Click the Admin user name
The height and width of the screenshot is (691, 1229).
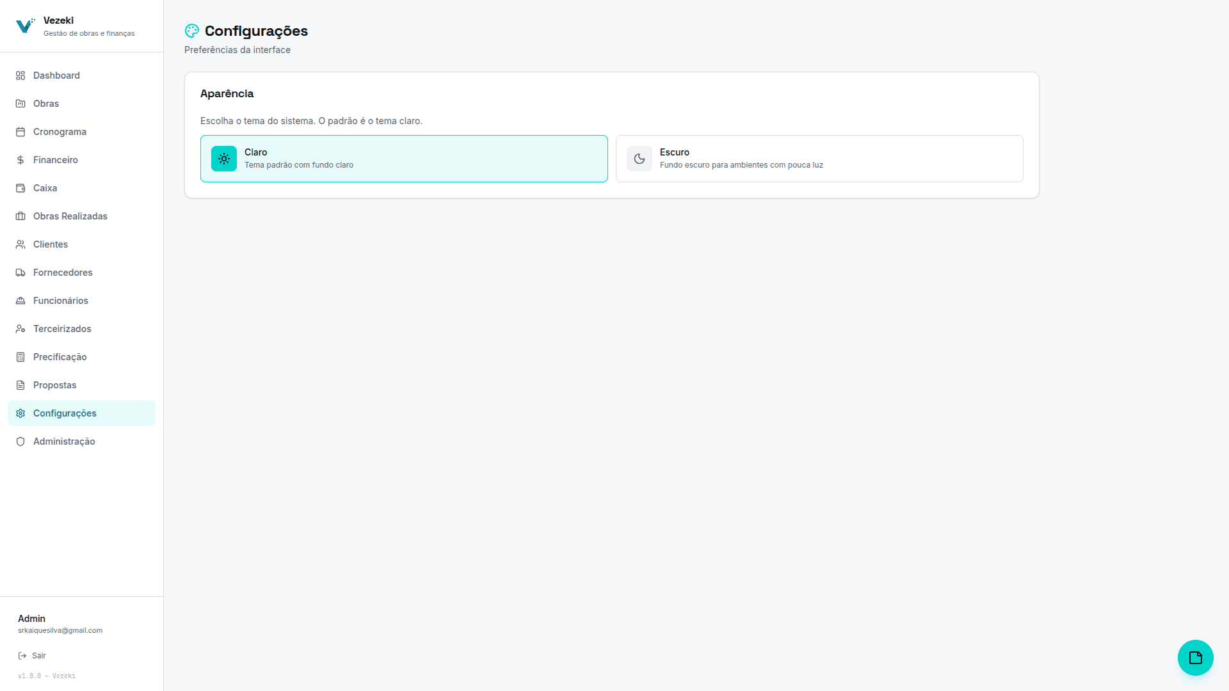pos(31,619)
